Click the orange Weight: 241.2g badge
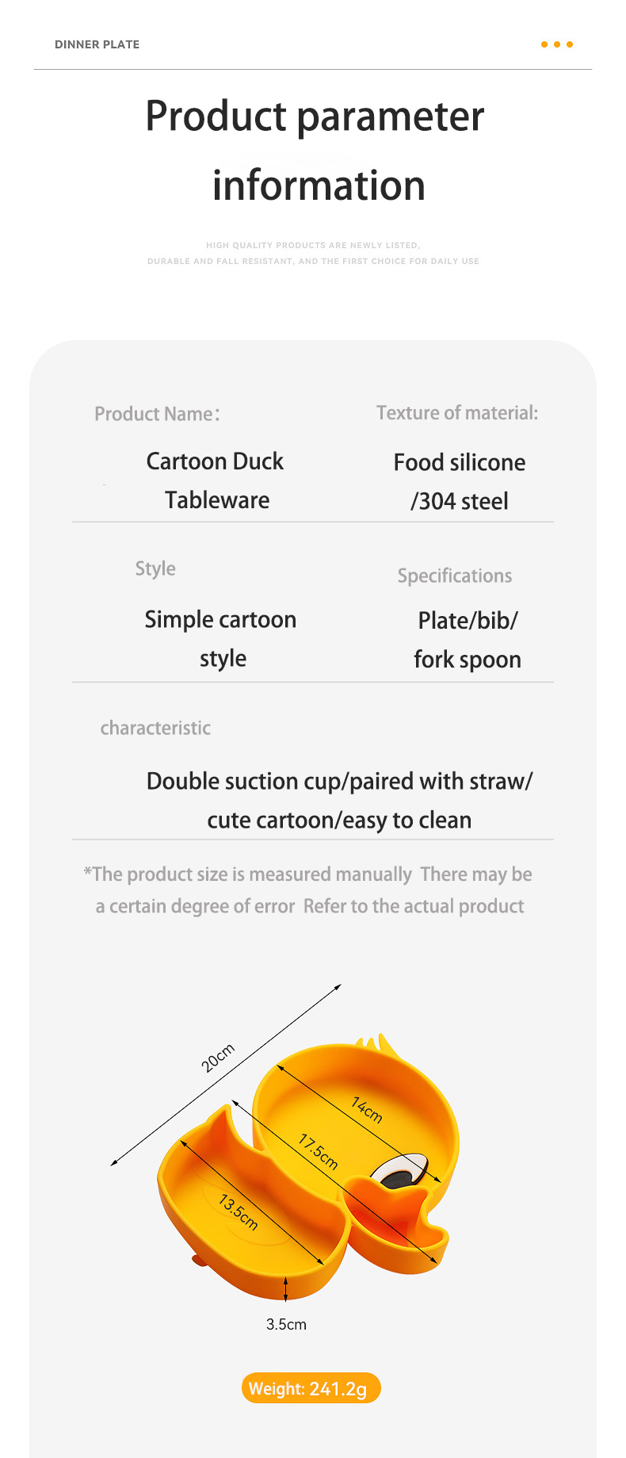This screenshot has width=626, height=1458. pos(311,1388)
